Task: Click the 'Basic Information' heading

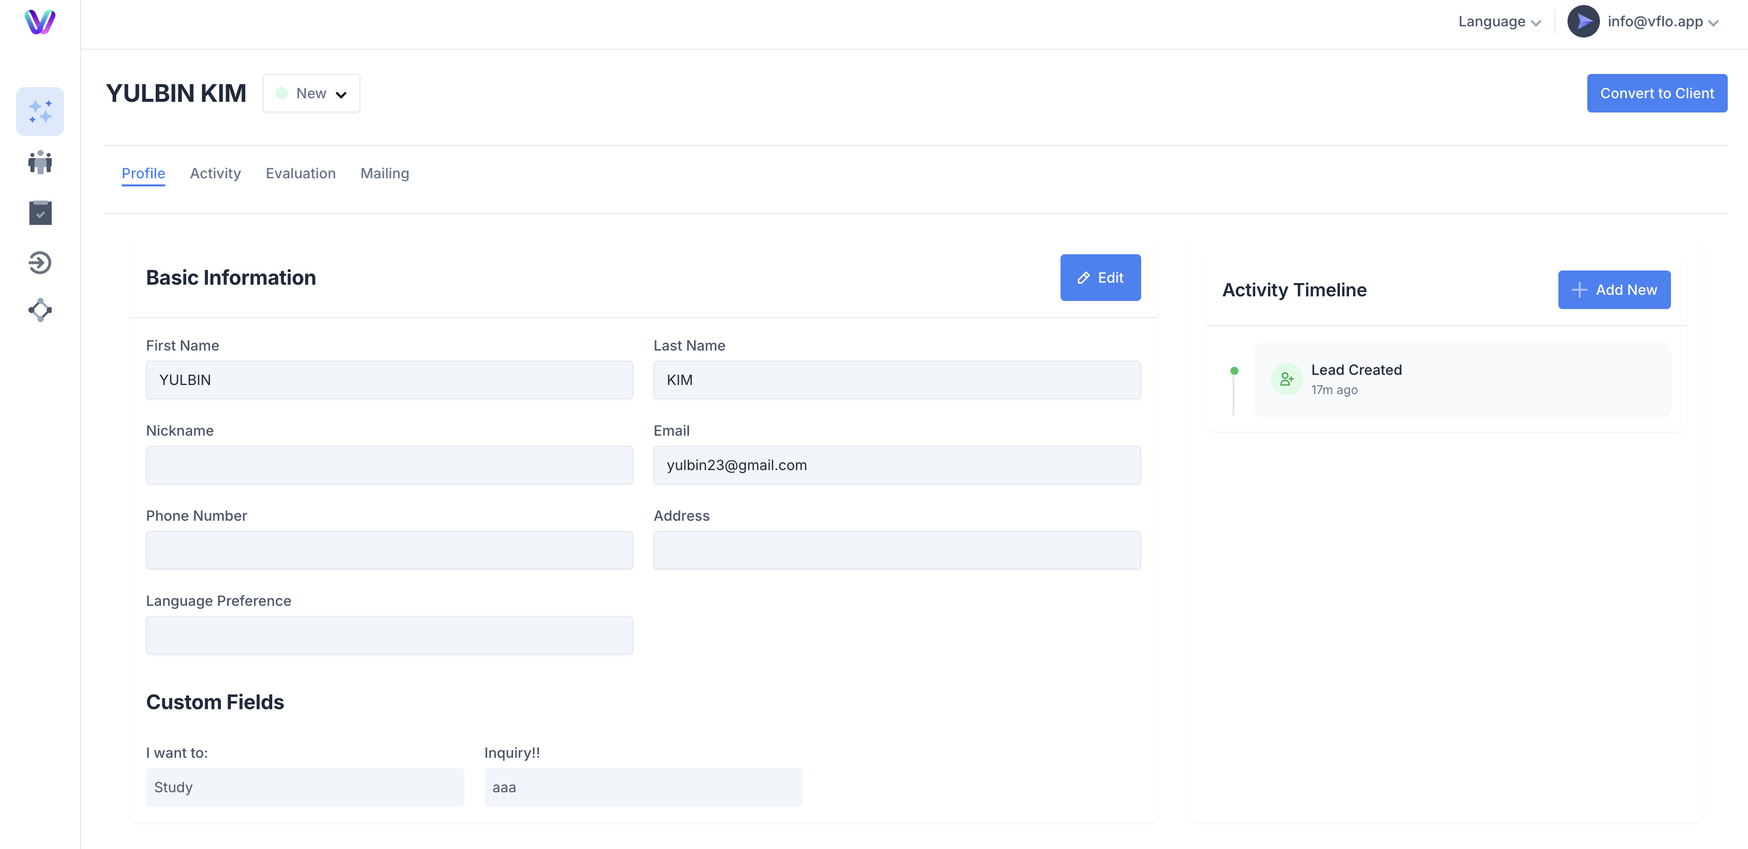Action: click(231, 278)
